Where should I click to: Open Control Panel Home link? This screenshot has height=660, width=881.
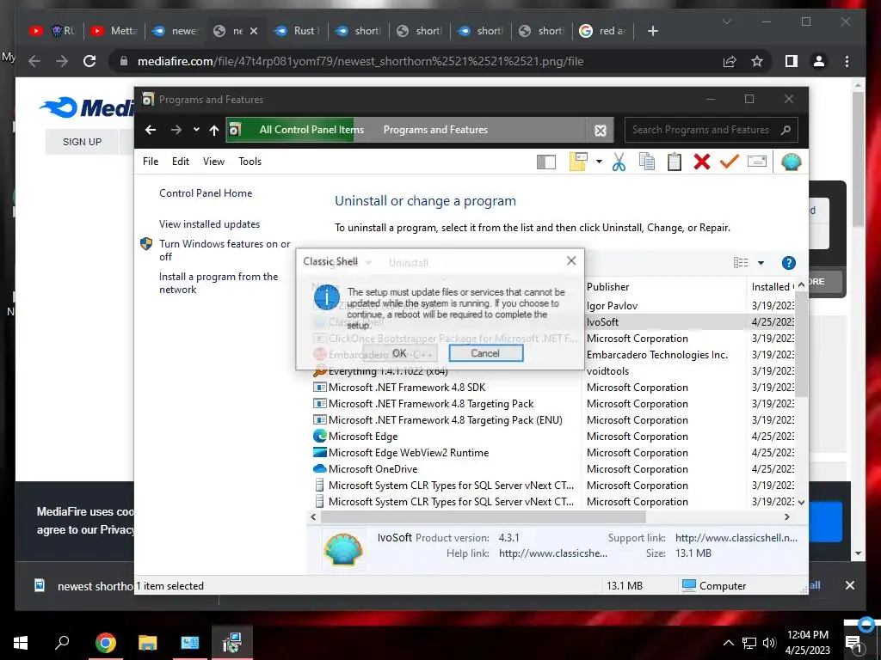206,193
